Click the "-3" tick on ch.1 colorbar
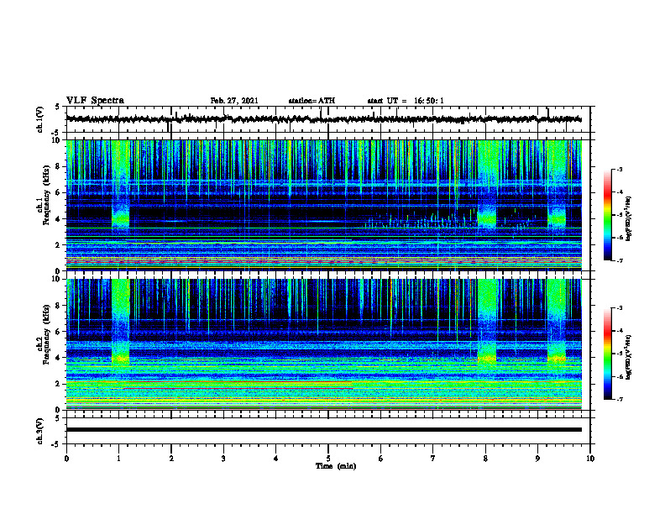Image resolution: width=665 pixels, height=514 pixels. [620, 169]
